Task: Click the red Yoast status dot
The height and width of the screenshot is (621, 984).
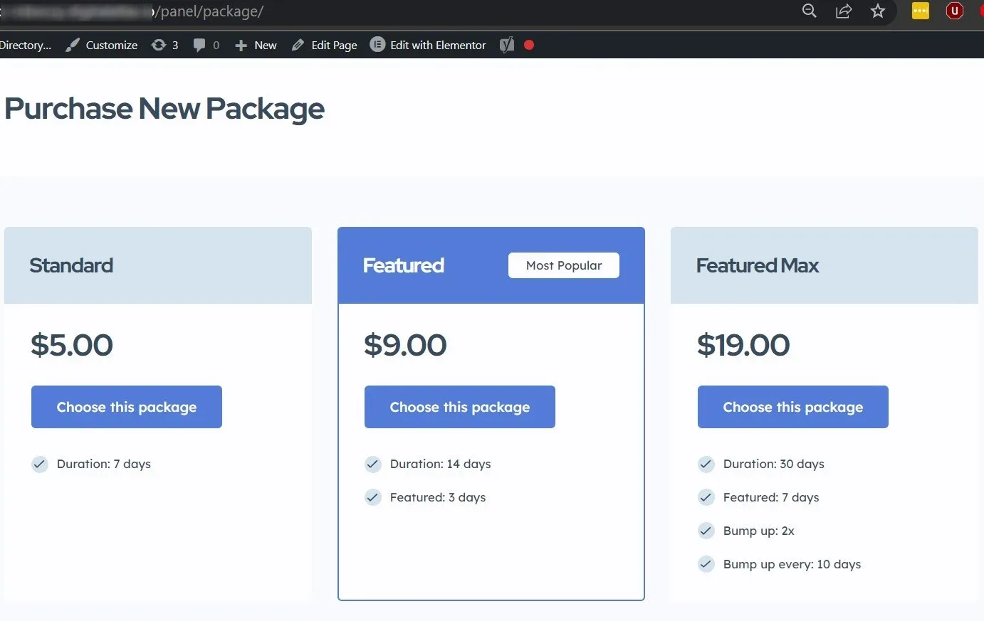Action: coord(529,45)
